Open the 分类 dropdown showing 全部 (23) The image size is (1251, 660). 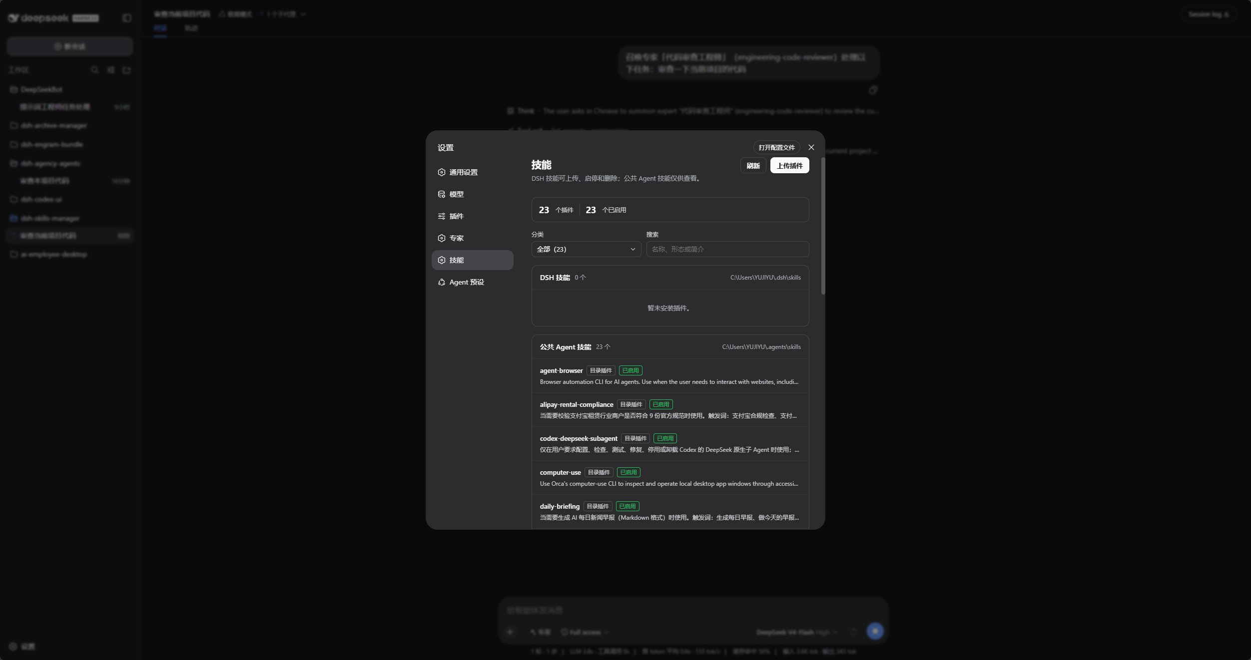pos(586,249)
